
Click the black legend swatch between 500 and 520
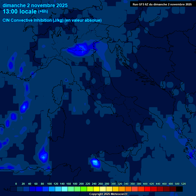[x=179, y=189]
